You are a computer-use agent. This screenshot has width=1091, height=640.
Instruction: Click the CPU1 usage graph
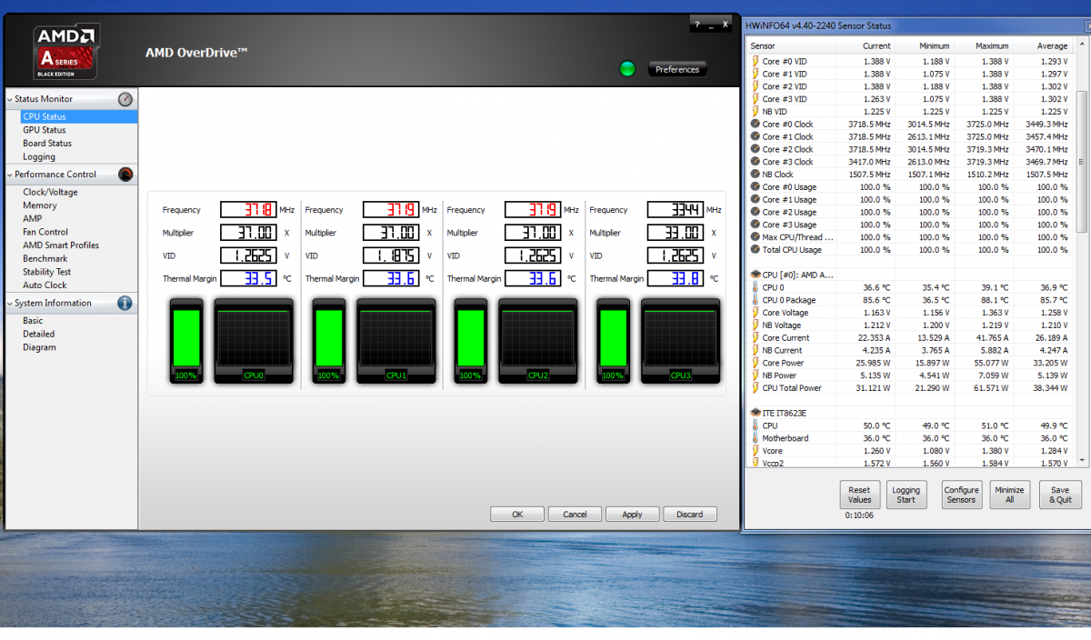395,341
